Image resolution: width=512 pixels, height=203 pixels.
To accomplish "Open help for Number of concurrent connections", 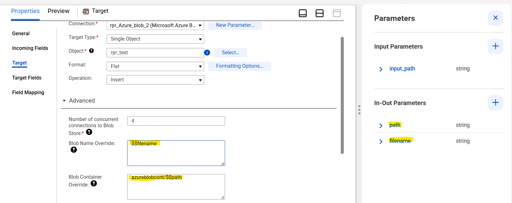I will (89, 132).
